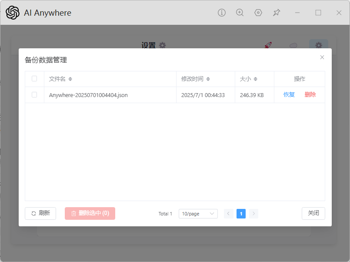Open the 10/page size dropdown
350x262 pixels.
198,214
